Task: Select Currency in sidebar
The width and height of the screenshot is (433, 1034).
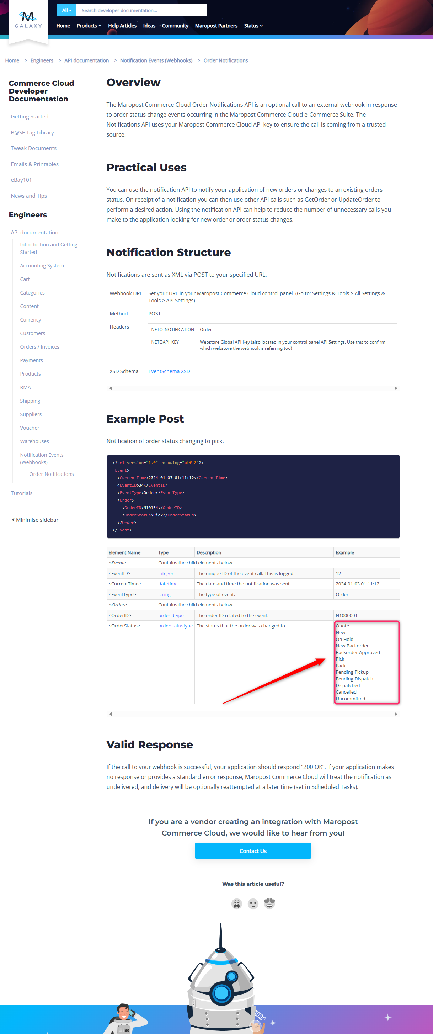Action: 31,320
